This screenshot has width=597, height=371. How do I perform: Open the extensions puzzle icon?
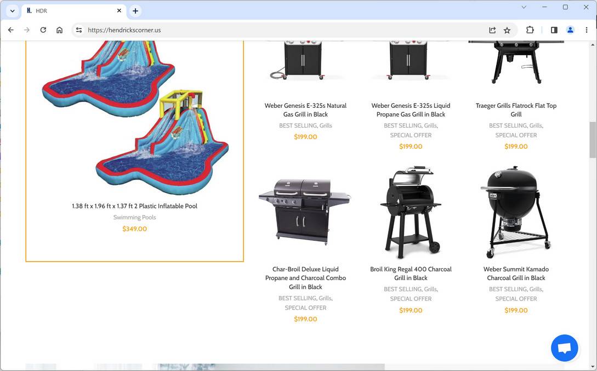[x=530, y=30]
